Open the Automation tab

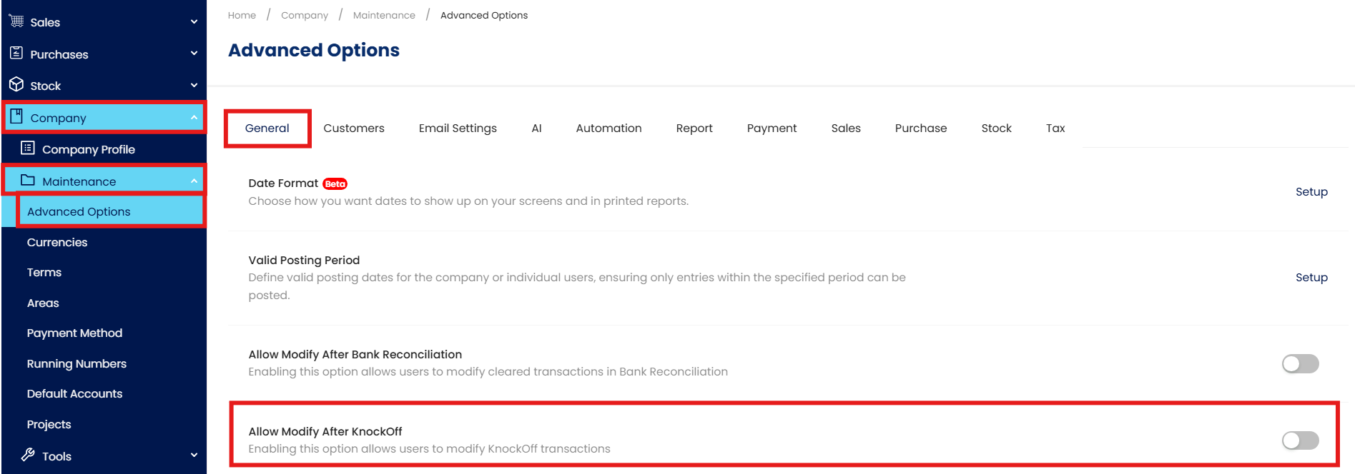pyautogui.click(x=608, y=128)
